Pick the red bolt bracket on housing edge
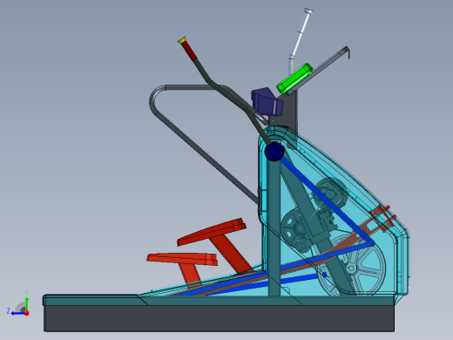The height and width of the screenshot is (340, 453). [x=382, y=218]
